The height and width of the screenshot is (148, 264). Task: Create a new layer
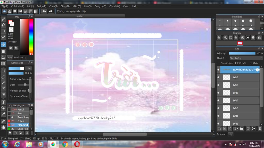pos(219,129)
